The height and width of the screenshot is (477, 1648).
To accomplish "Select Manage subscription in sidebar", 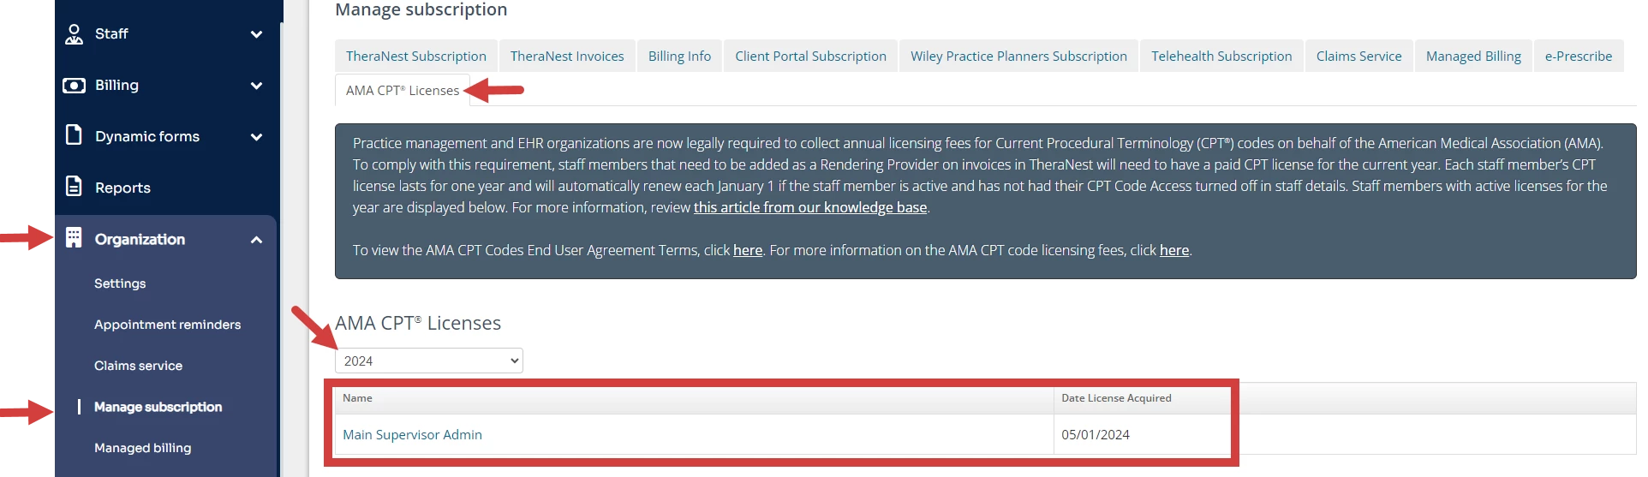I will pos(158,407).
